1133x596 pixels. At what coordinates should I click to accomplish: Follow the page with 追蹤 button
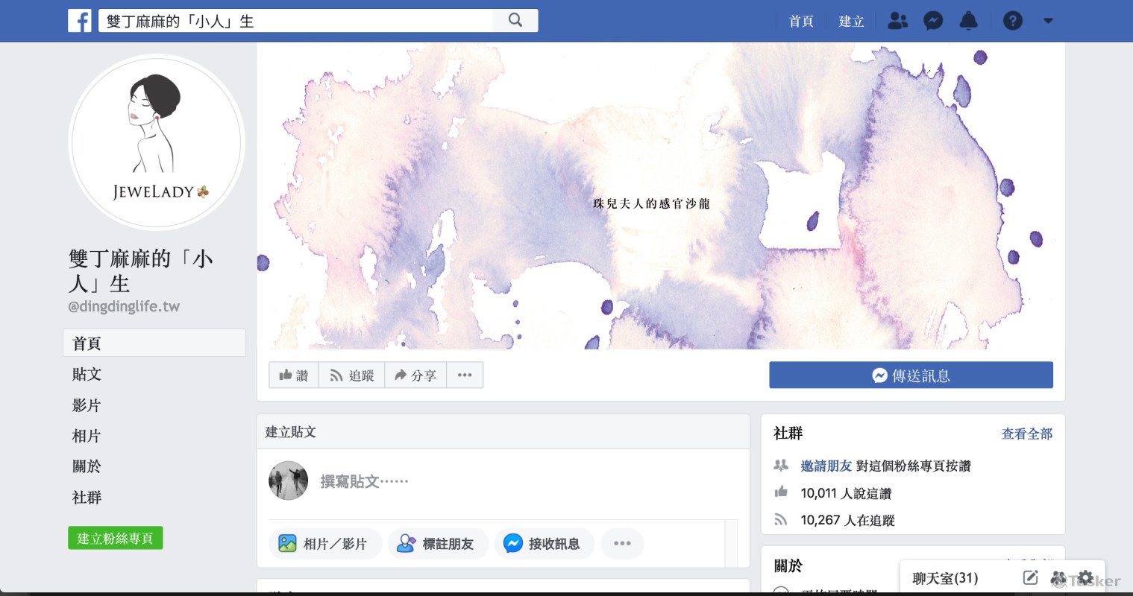tap(351, 375)
